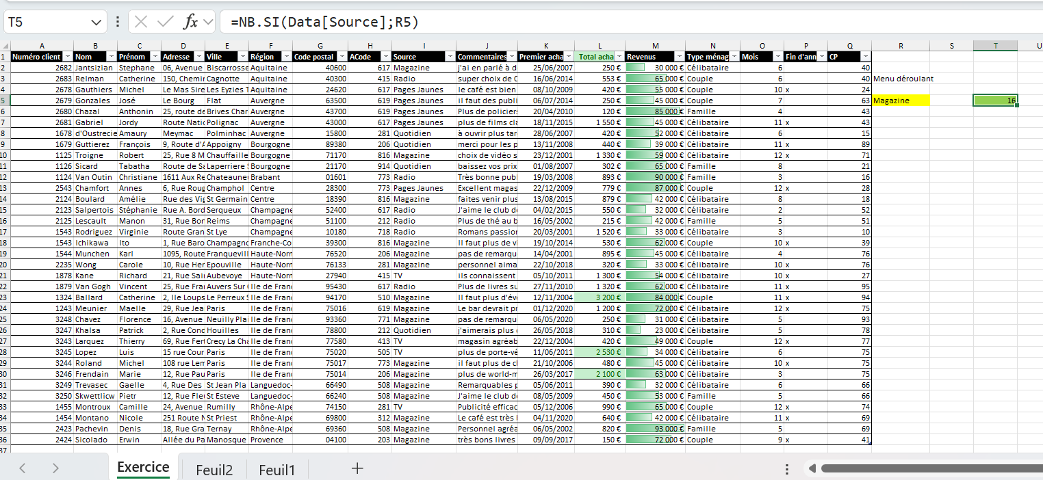Click the three-dot handle beside the horizontal scrollbar
Screen dimensions: 1043x480
pos(787,469)
